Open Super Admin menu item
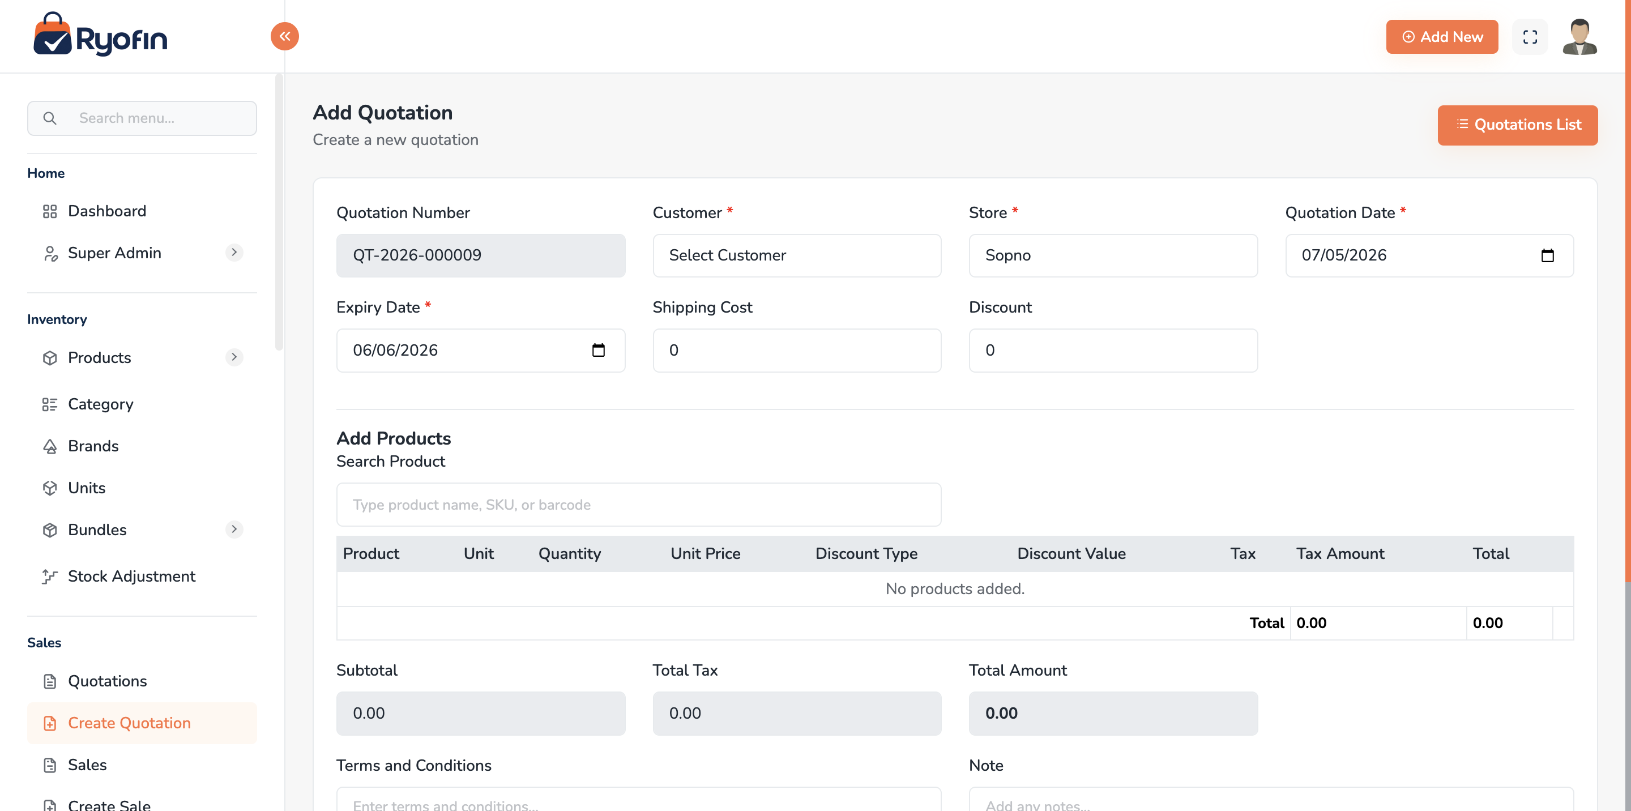The width and height of the screenshot is (1631, 811). (x=142, y=253)
